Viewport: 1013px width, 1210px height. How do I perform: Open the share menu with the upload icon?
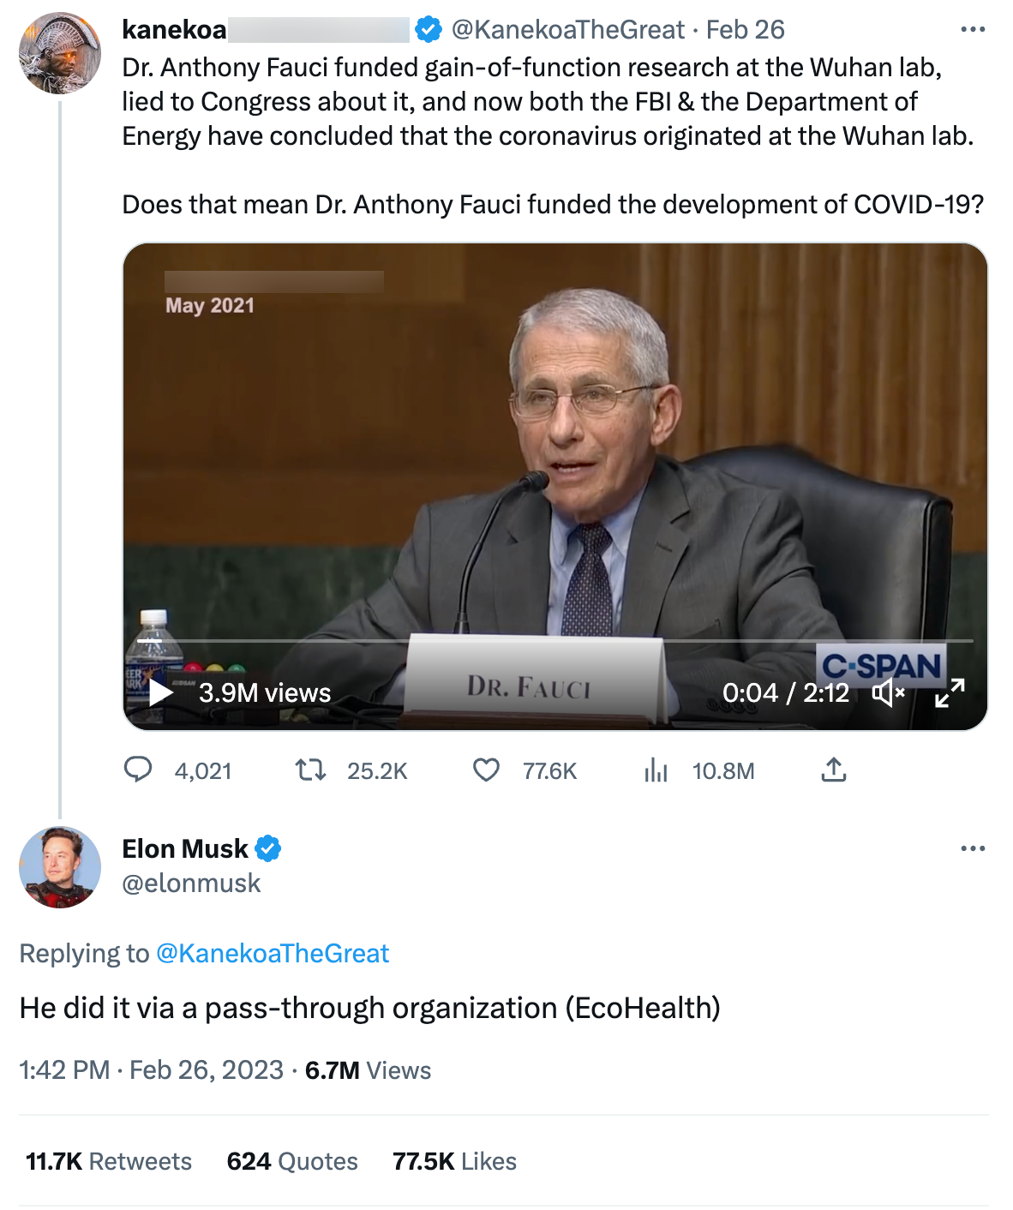[836, 770]
